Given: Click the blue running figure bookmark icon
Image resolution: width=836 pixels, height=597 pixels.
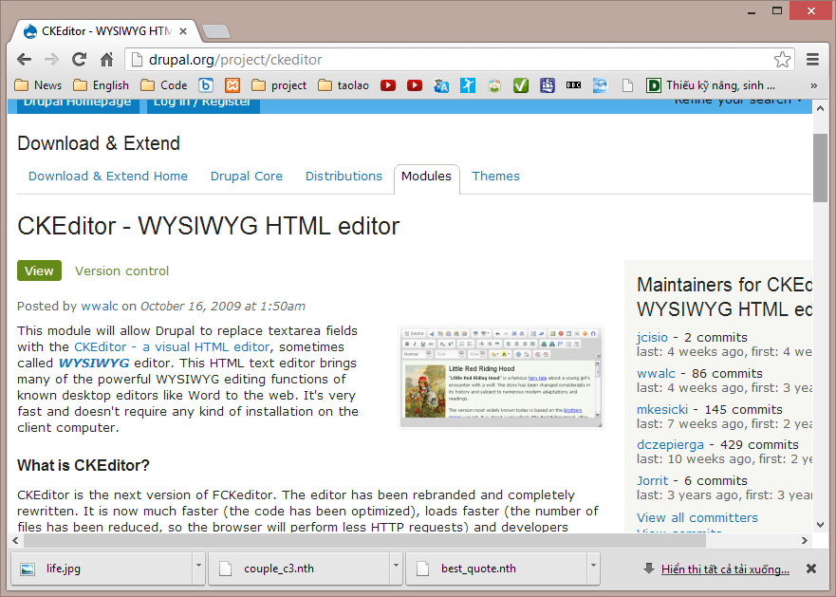Looking at the screenshot, I should (x=468, y=85).
